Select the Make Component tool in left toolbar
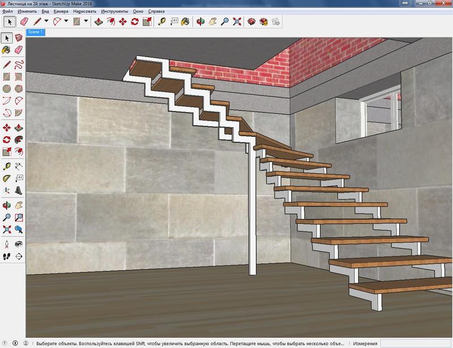The height and width of the screenshot is (348, 453). pyautogui.click(x=18, y=38)
